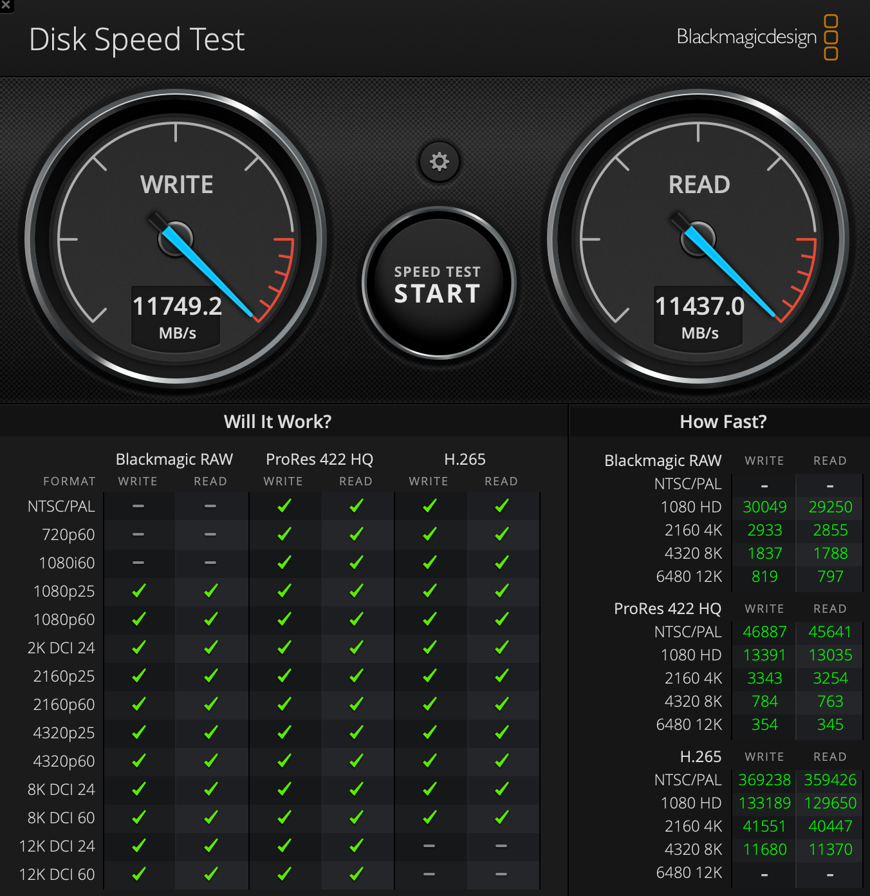The height and width of the screenshot is (896, 870).
Task: Click Blackmagic RAW write checkmark for 1080p25
Action: 138,591
